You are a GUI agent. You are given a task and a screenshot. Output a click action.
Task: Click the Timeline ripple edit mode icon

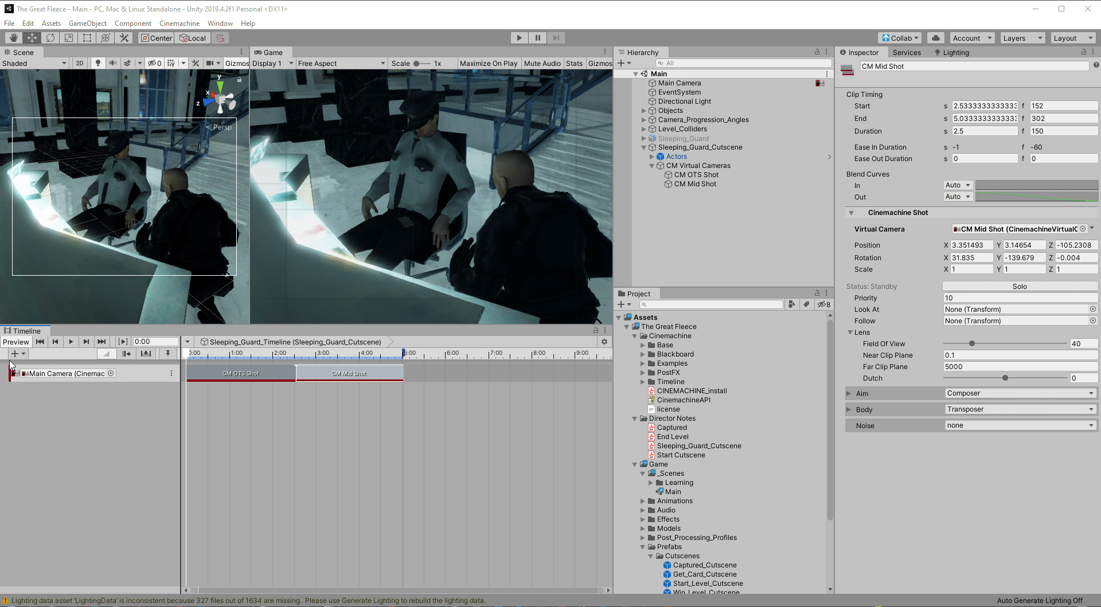[x=126, y=354]
